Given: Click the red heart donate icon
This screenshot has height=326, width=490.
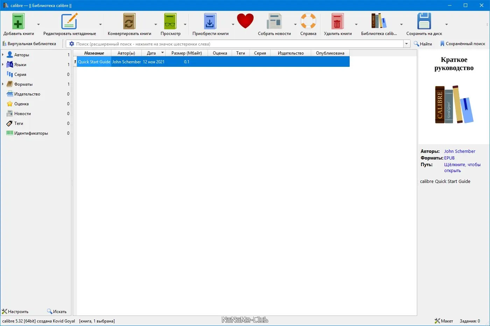Looking at the screenshot, I should 245,21.
